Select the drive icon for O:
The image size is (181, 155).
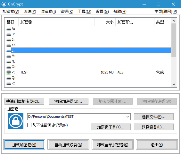(9, 67)
